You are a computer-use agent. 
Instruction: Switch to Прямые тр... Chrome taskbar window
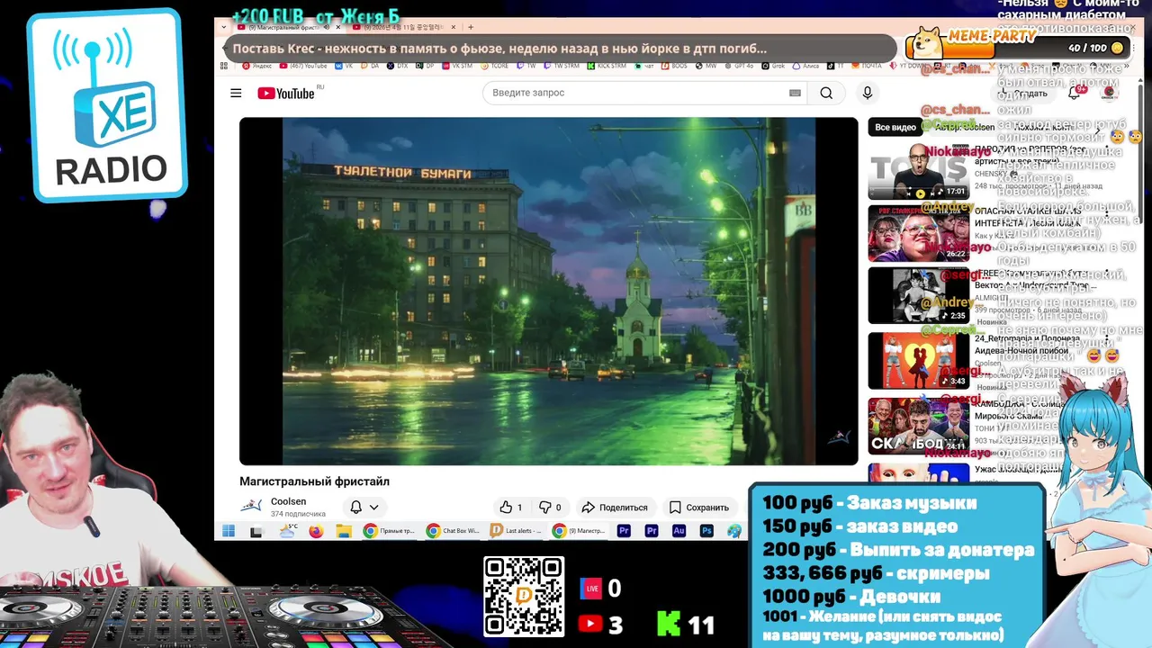point(391,531)
